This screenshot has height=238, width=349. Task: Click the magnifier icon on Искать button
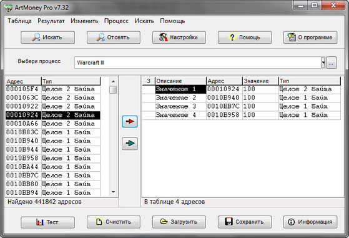pyautogui.click(x=36, y=37)
